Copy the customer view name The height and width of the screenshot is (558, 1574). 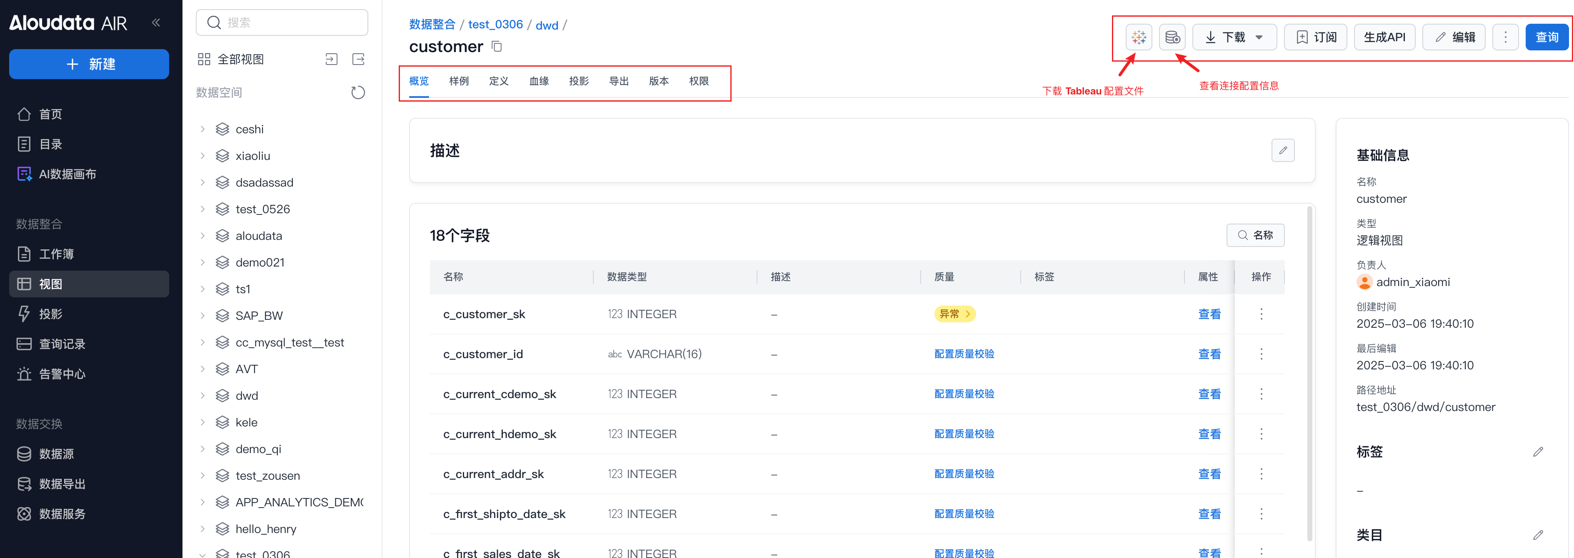click(x=497, y=46)
